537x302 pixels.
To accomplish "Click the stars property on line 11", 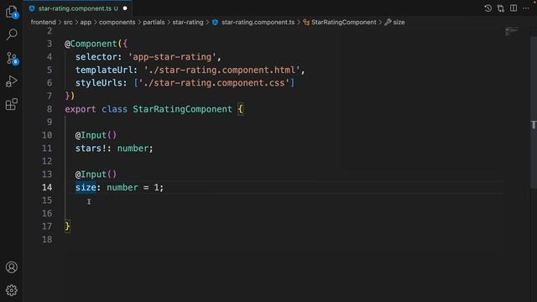I will tap(88, 148).
